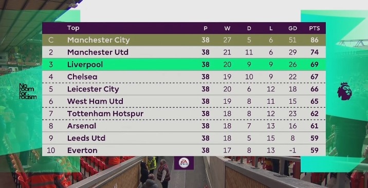Click the PTS column header
This screenshot has width=368, height=188.
(x=314, y=28)
